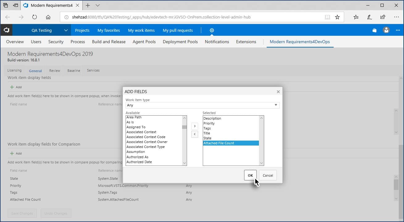This screenshot has height=222, width=404.
Task: Open the Extensions tab
Action: (246, 42)
